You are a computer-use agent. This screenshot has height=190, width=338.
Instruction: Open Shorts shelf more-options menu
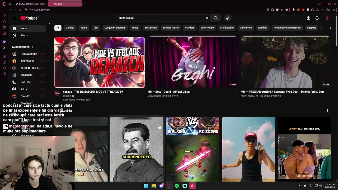point(327,111)
